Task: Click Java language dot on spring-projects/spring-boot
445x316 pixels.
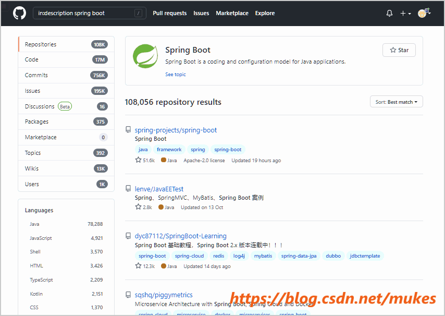Action: click(x=164, y=160)
